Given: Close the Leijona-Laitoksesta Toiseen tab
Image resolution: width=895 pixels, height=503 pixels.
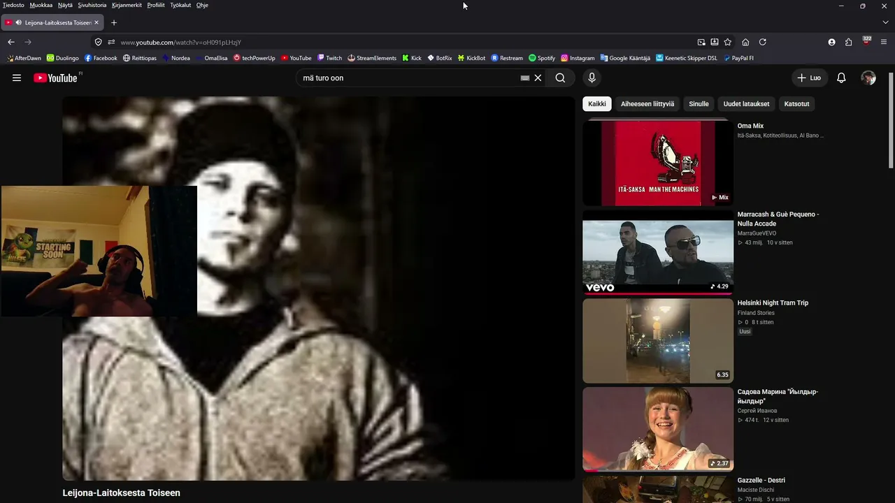Looking at the screenshot, I should tap(96, 22).
